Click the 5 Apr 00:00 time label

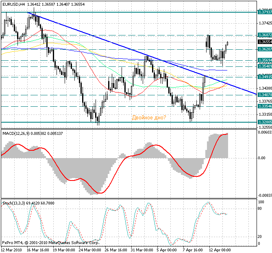point(167,250)
